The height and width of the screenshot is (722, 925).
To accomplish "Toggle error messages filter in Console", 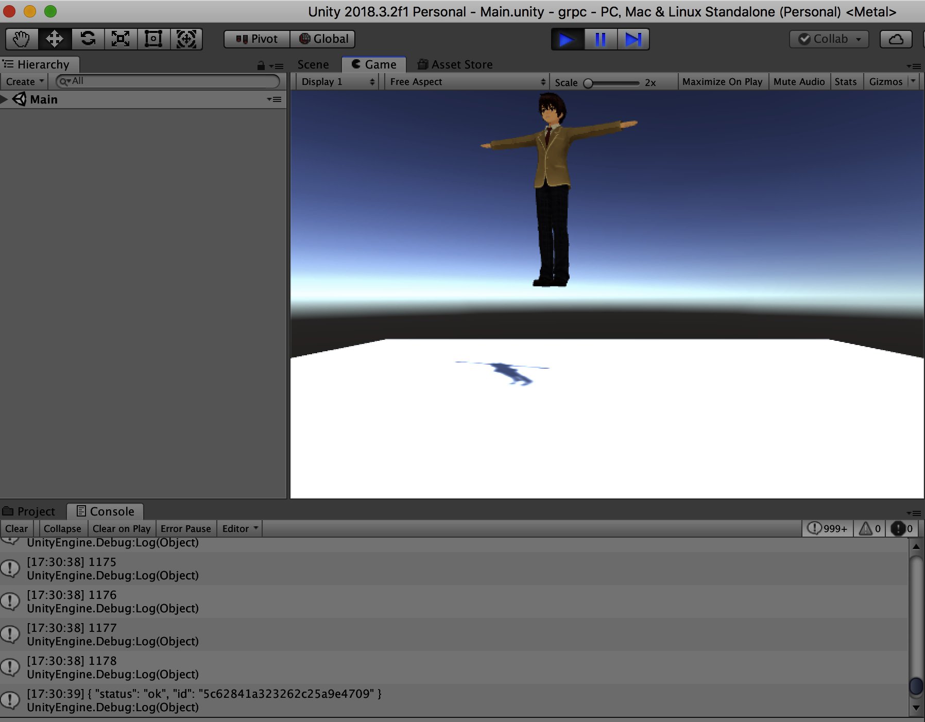I will (x=902, y=528).
